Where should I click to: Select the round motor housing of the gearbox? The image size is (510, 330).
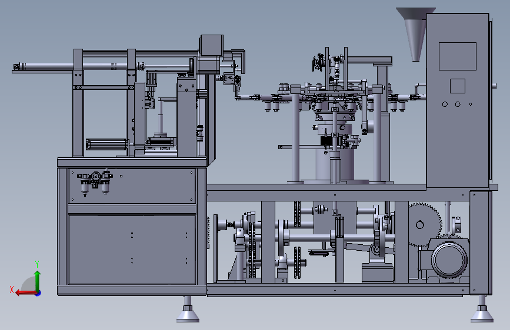pyautogui.click(x=449, y=260)
